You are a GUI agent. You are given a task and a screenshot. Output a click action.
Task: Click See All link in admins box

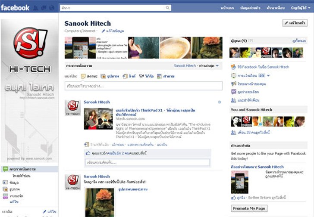tap(299, 41)
